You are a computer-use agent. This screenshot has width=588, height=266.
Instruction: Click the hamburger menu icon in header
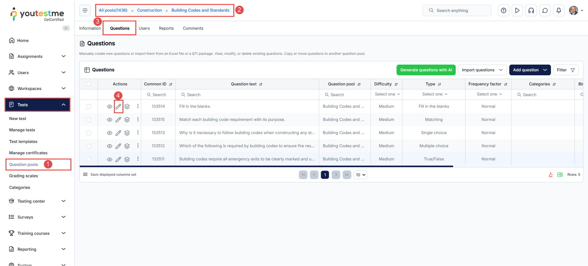(85, 10)
